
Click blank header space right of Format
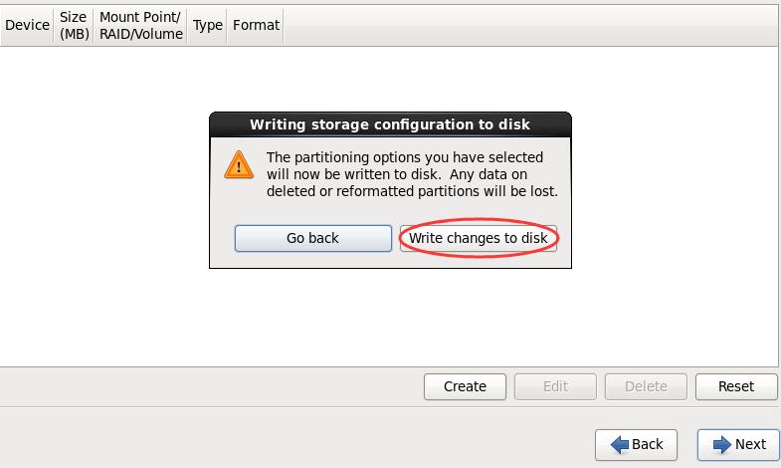click(530, 26)
